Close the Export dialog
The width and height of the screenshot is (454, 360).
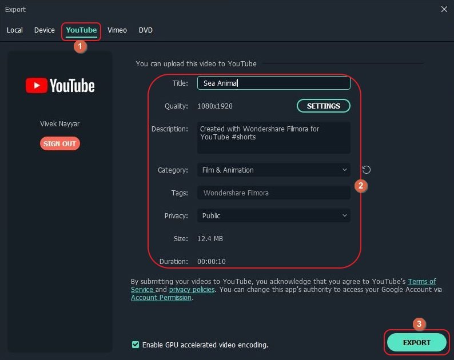[444, 9]
